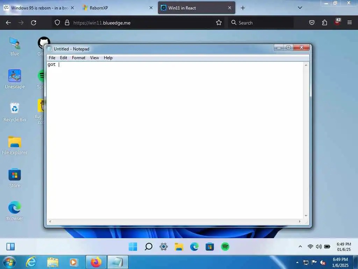Click Notepad vertical scrollbar down arrow
The image size is (358, 269).
306,216
